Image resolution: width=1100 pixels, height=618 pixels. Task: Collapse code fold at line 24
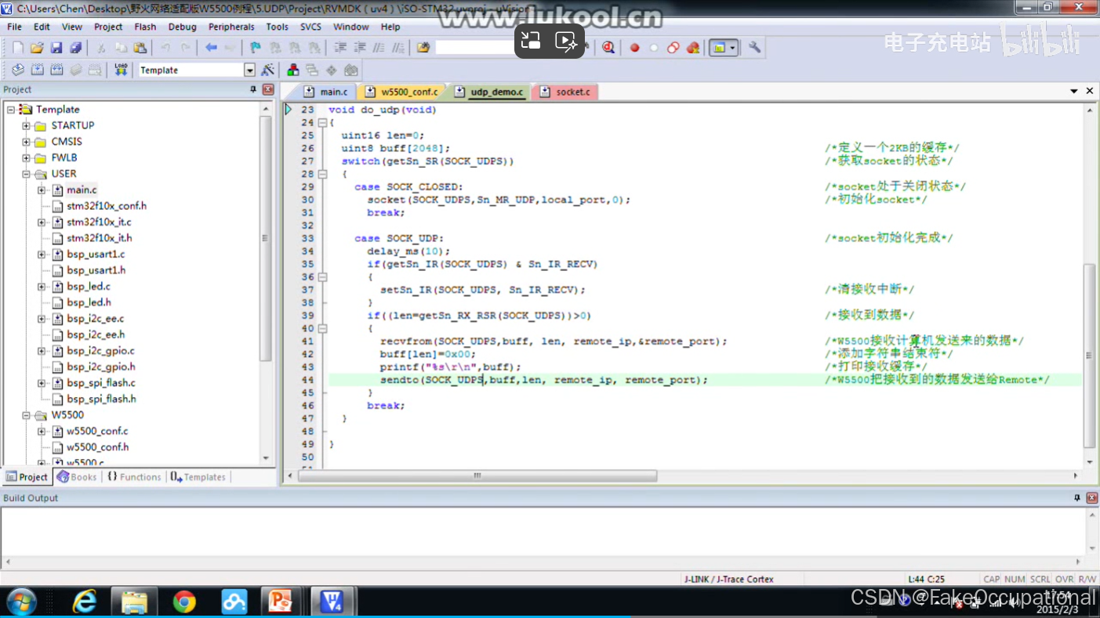[x=322, y=123]
